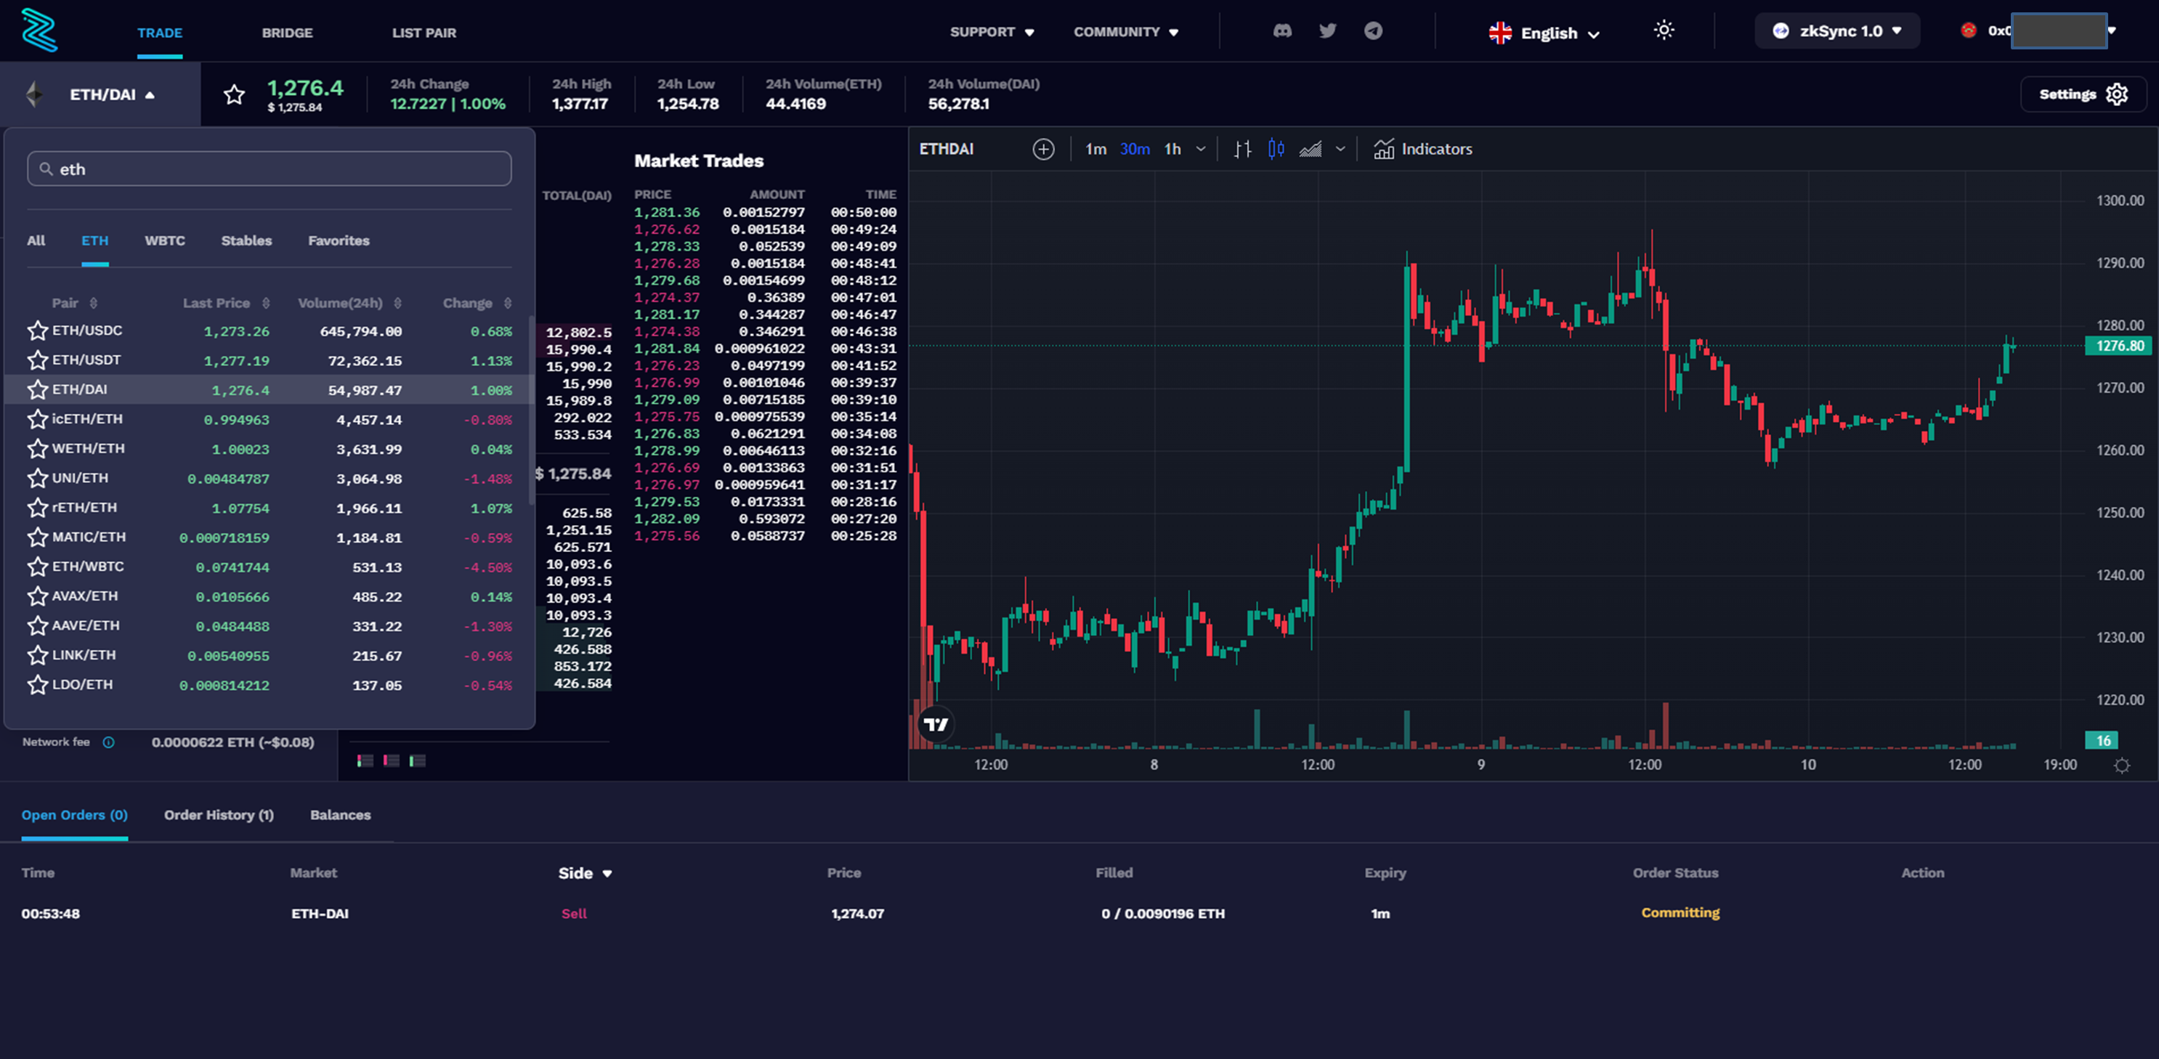Add symbol to compare on chart

coord(1043,149)
